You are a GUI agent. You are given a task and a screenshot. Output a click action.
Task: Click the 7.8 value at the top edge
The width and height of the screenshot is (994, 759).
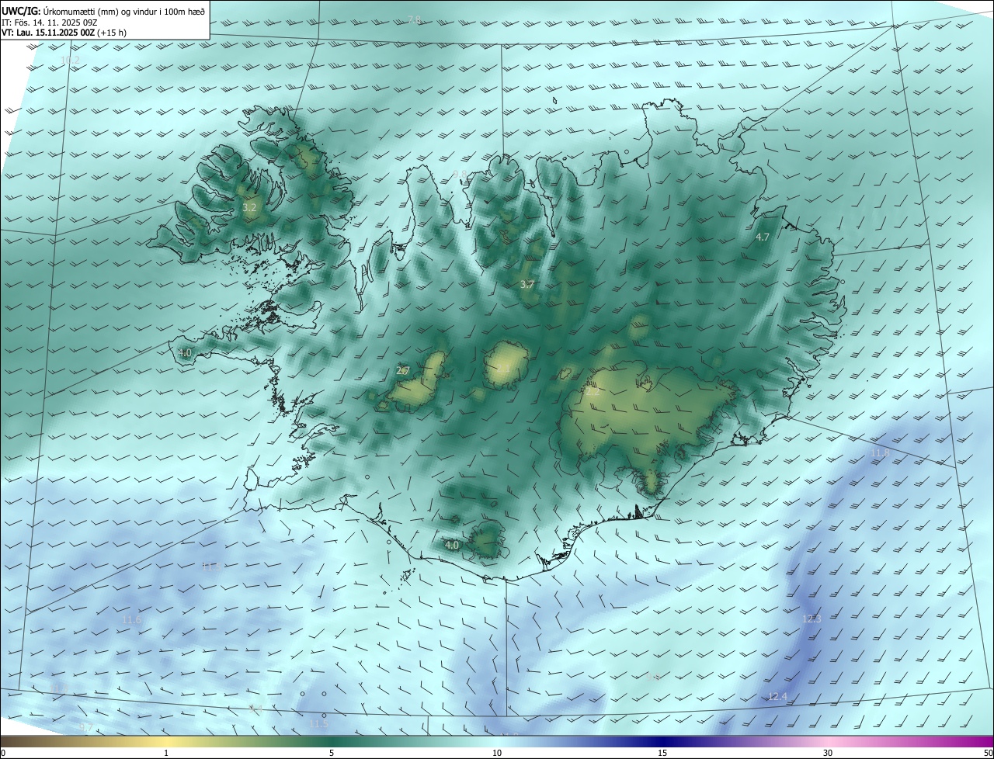coord(415,19)
